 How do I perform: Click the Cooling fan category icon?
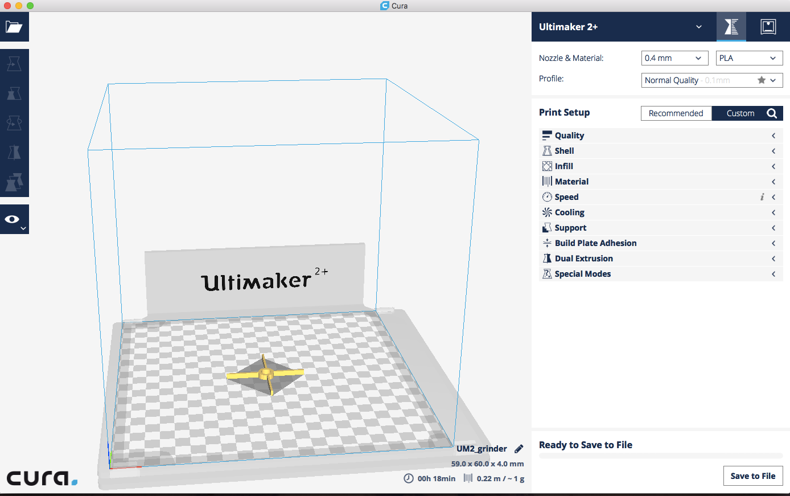coord(547,212)
